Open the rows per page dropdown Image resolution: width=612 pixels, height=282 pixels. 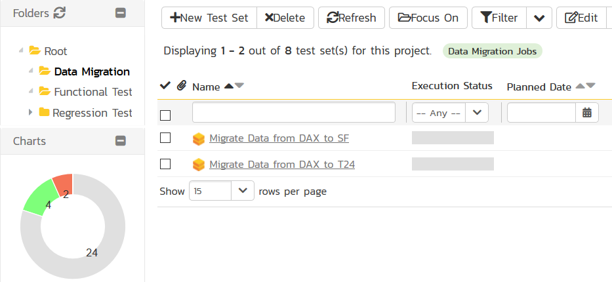(221, 191)
